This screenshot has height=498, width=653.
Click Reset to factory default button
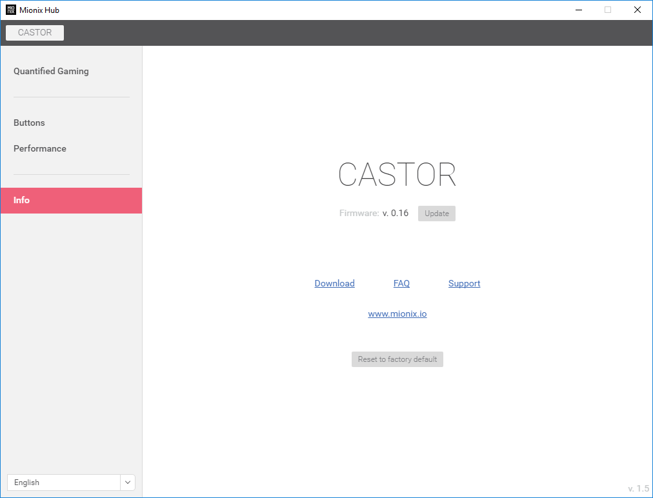[x=397, y=359]
